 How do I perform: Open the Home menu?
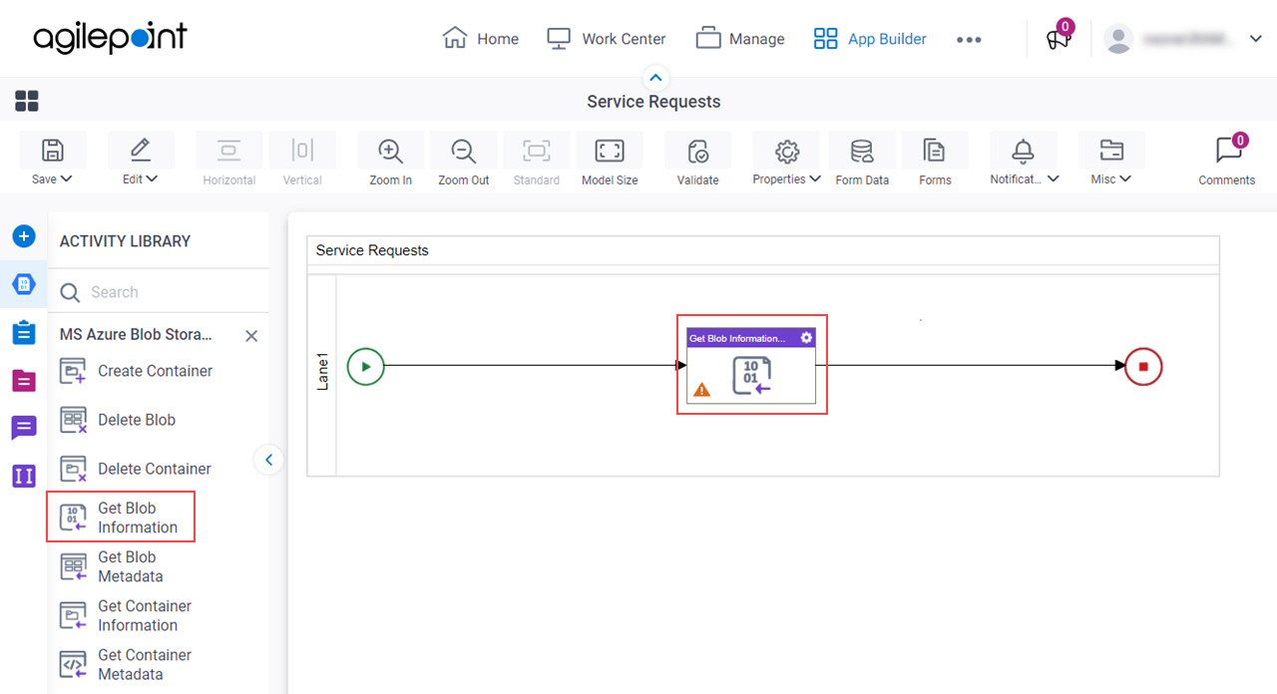point(481,39)
